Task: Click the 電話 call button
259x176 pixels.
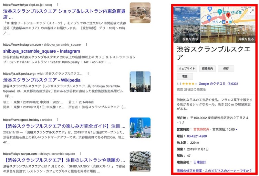Action: pos(185,76)
